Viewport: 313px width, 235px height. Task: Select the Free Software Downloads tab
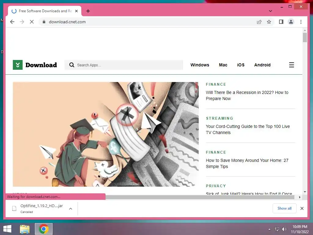(45, 11)
